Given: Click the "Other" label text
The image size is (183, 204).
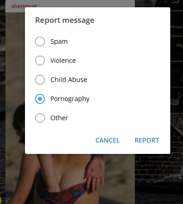Looking at the screenshot, I should tap(59, 118).
